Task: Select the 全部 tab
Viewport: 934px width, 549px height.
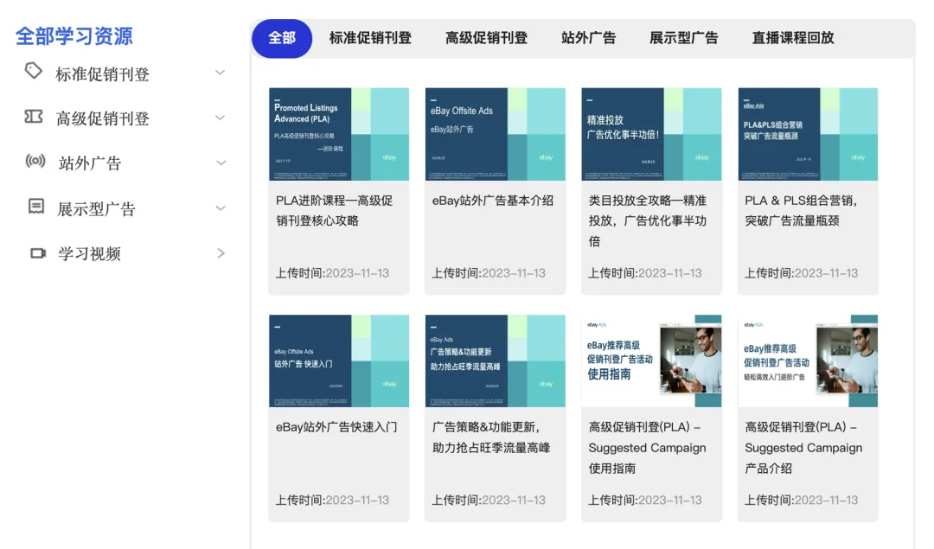Action: pos(282,38)
